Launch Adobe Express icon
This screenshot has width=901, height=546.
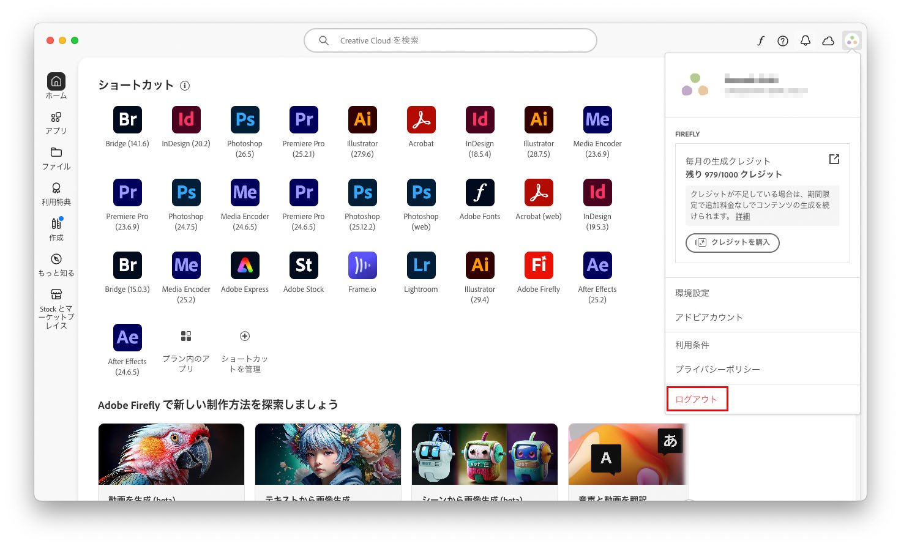245,265
